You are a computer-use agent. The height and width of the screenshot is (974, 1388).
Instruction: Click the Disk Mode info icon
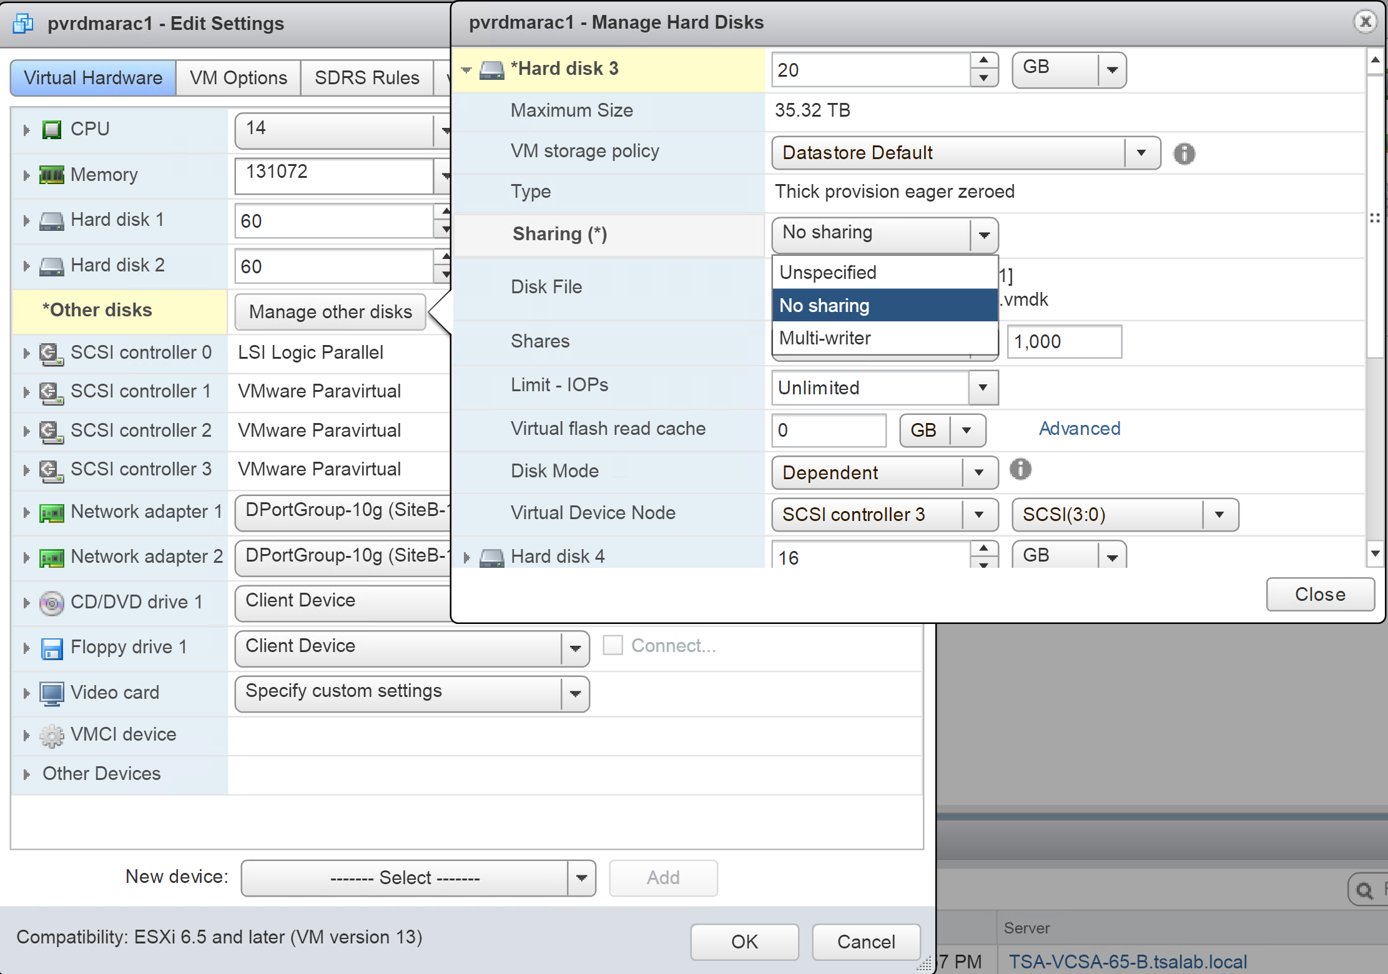[1020, 469]
